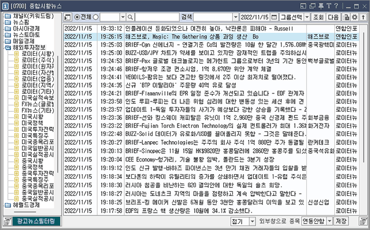Open the font size T icon
This screenshot has width=370, height=230.
click(329, 6)
